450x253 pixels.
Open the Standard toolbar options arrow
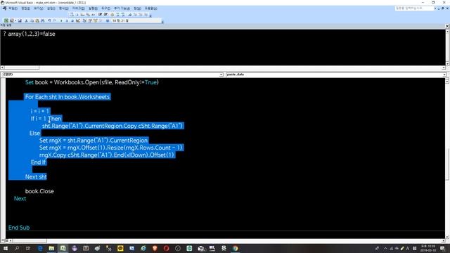coord(162,22)
